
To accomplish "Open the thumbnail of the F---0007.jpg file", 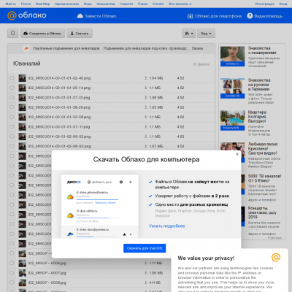I will pos(22,273).
